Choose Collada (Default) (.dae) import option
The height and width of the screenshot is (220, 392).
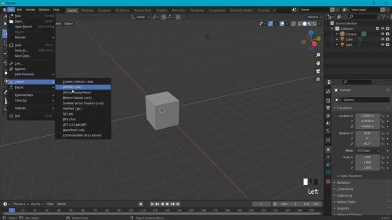pyautogui.click(x=83, y=81)
